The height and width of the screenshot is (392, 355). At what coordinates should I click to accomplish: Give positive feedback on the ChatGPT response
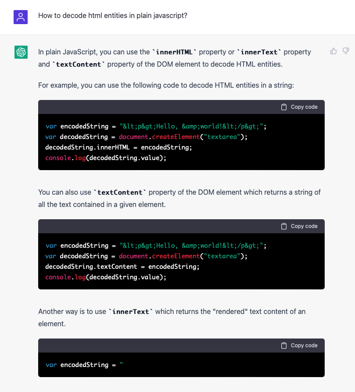click(333, 51)
